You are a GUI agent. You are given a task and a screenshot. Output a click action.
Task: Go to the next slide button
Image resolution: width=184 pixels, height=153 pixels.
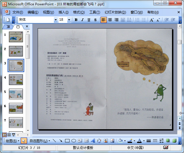(x=180, y=128)
